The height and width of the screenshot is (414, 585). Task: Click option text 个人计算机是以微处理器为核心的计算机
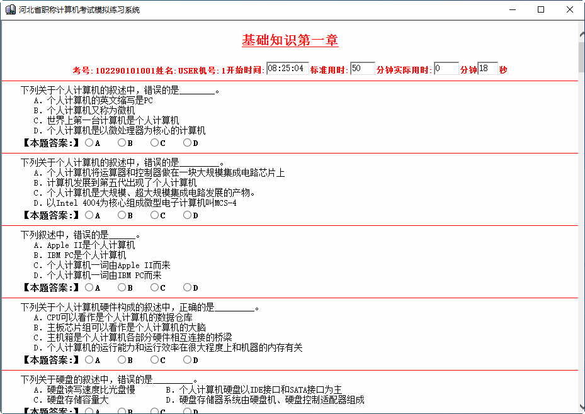(126, 130)
